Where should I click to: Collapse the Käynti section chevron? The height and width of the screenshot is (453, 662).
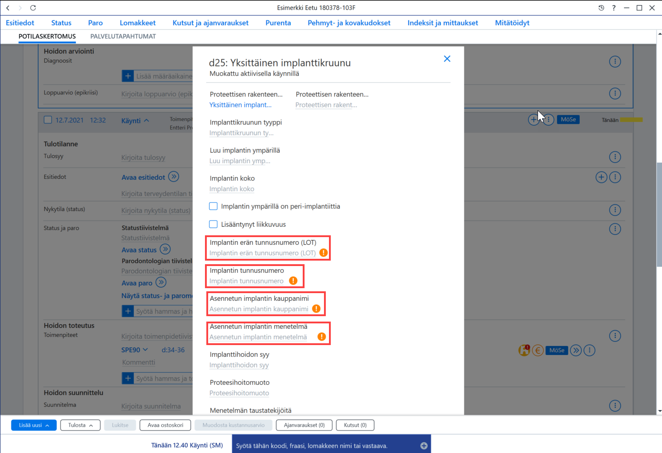[146, 121]
